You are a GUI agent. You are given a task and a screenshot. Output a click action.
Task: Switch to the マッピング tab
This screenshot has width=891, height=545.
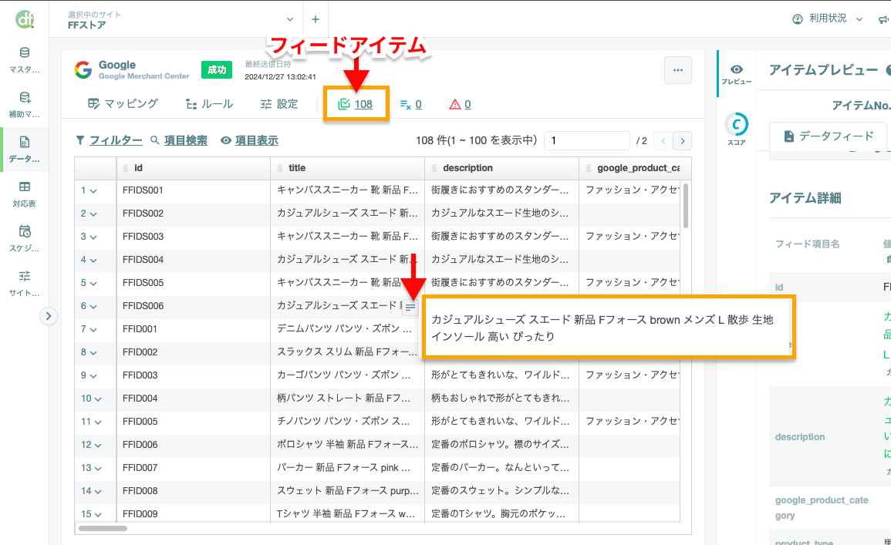(x=123, y=104)
